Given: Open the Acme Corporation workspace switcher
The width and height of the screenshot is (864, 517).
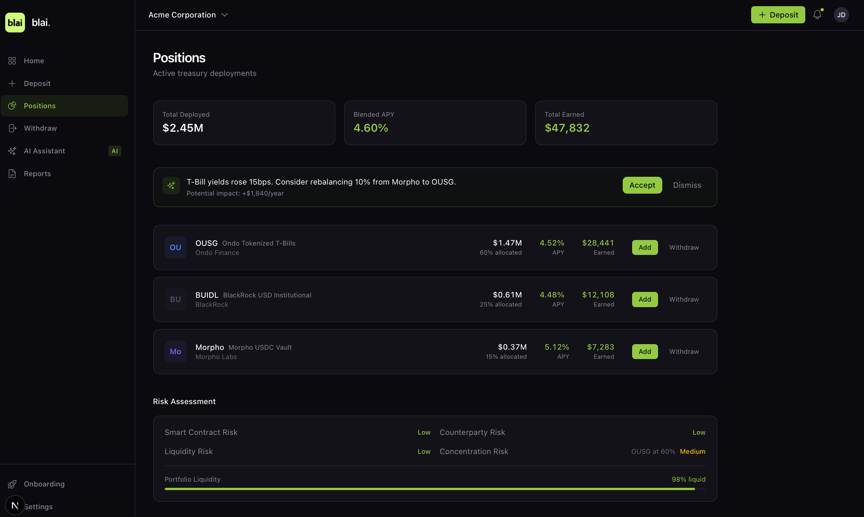Looking at the screenshot, I should pos(182,15).
